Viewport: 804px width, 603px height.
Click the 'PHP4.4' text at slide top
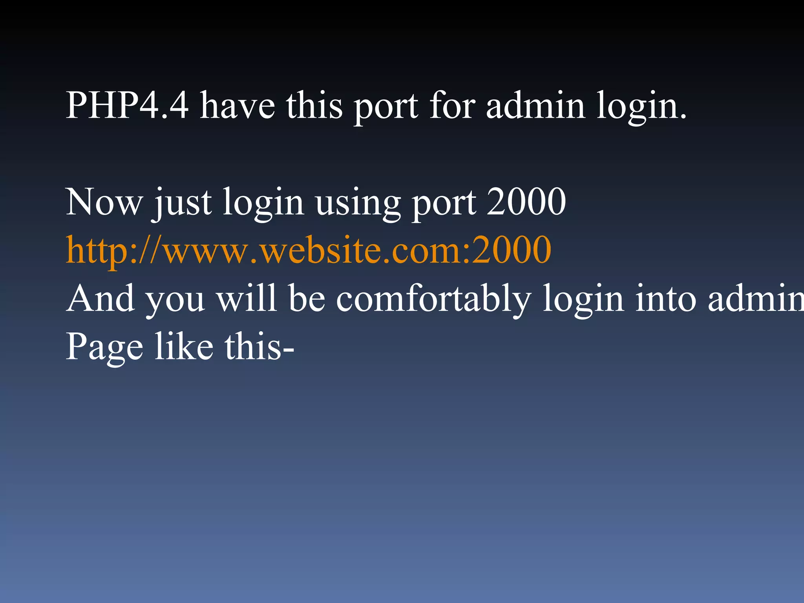click(127, 105)
